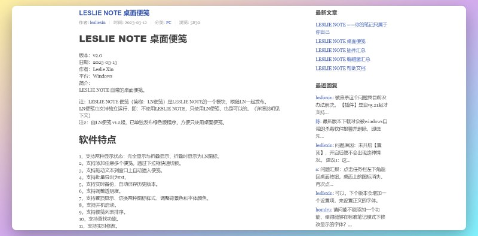The height and width of the screenshot is (236, 478).
Task: Open sidebar link 'LESLIE NOTE 帮助文档'
Action: tap(340, 68)
